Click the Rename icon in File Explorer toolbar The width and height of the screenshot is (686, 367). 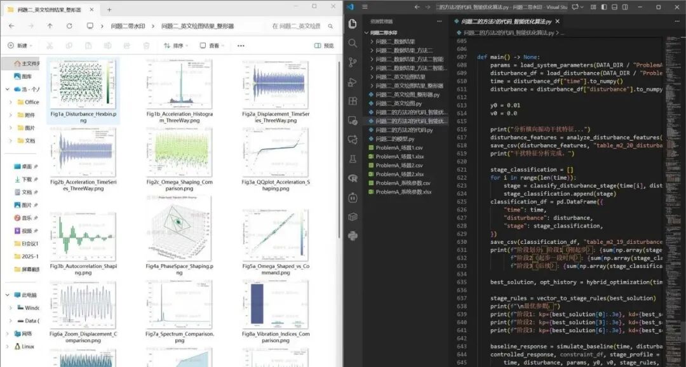pyautogui.click(x=107, y=46)
